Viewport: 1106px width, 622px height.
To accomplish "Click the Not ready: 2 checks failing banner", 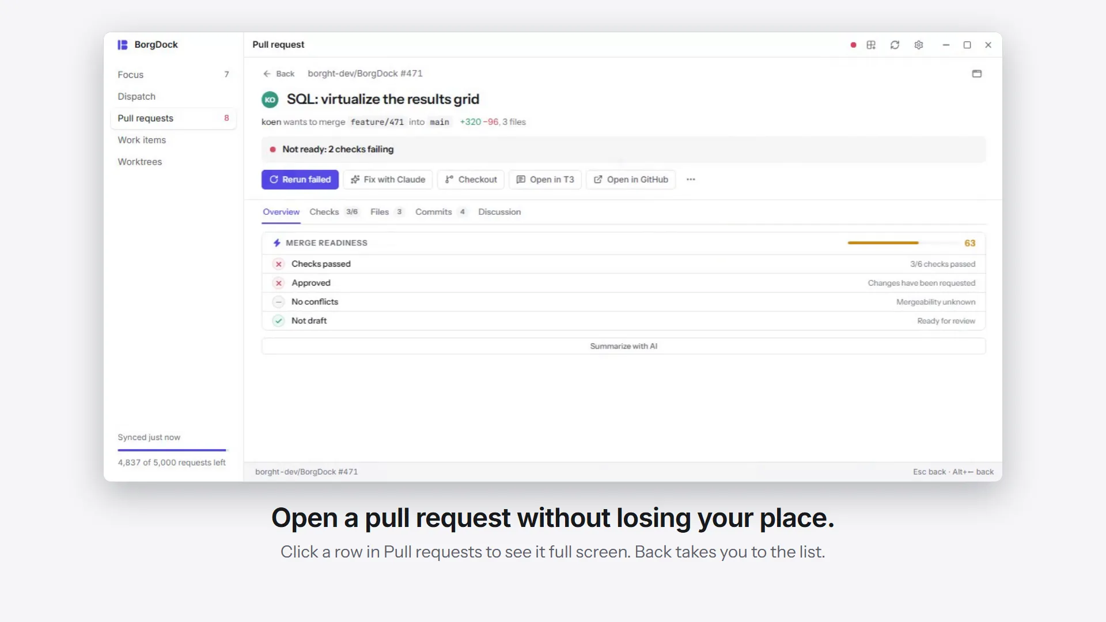I will pos(623,150).
